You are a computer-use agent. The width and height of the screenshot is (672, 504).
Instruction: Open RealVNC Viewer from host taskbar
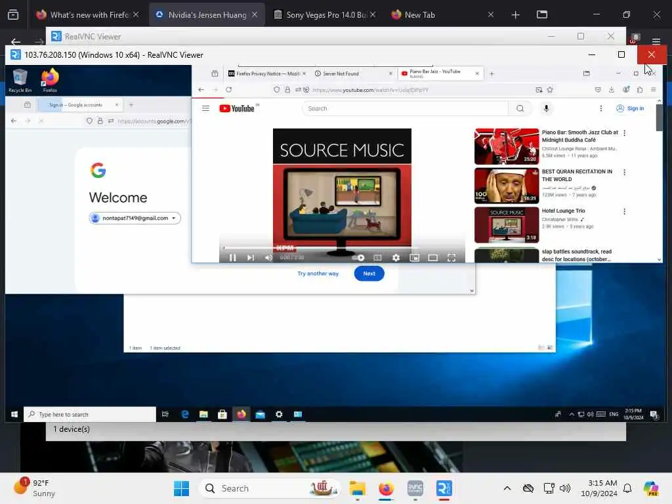[444, 488]
